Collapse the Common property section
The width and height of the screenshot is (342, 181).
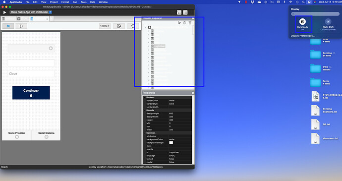[145, 133]
